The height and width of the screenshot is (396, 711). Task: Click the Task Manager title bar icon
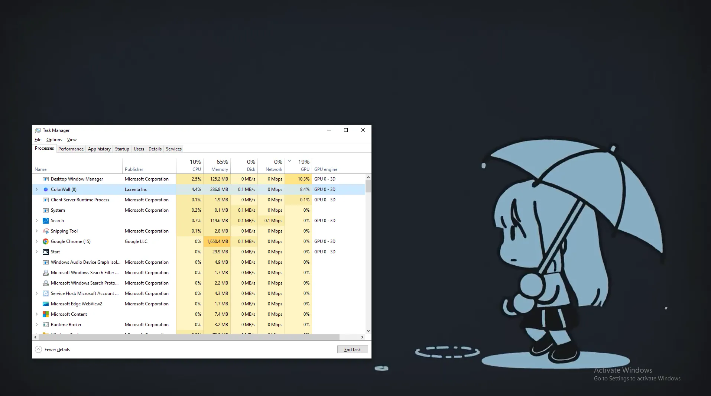pyautogui.click(x=38, y=130)
